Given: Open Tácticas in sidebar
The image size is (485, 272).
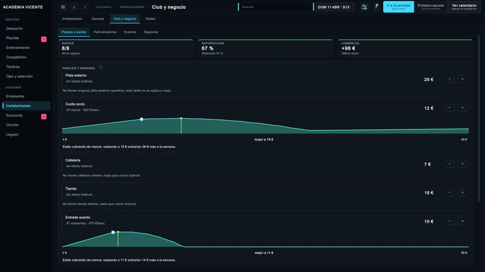Looking at the screenshot, I should tap(26, 66).
